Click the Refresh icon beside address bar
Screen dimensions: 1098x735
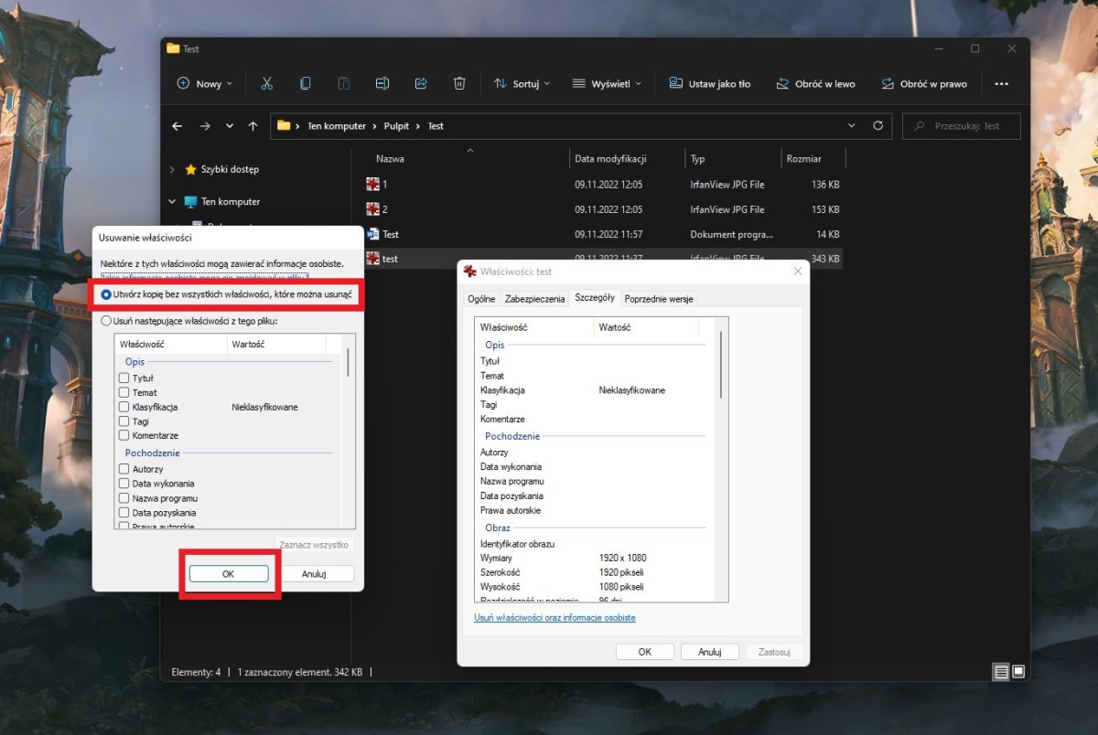pos(878,126)
